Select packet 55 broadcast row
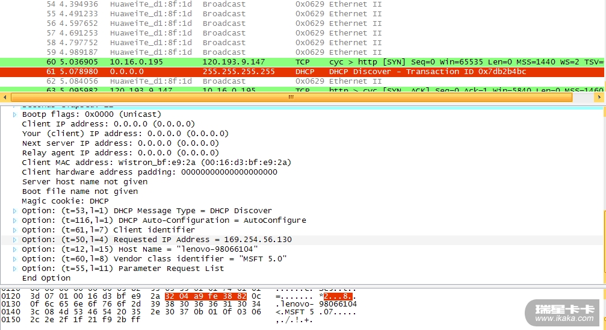 pyautogui.click(x=302, y=13)
